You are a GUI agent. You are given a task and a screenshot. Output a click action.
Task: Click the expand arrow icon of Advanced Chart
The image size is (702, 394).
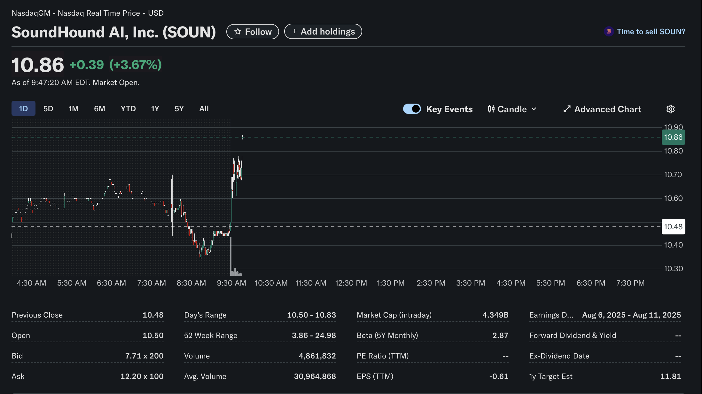pyautogui.click(x=567, y=109)
